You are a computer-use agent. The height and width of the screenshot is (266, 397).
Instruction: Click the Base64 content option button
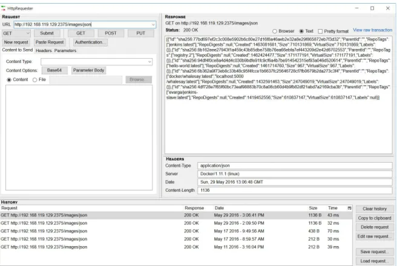pyautogui.click(x=54, y=70)
